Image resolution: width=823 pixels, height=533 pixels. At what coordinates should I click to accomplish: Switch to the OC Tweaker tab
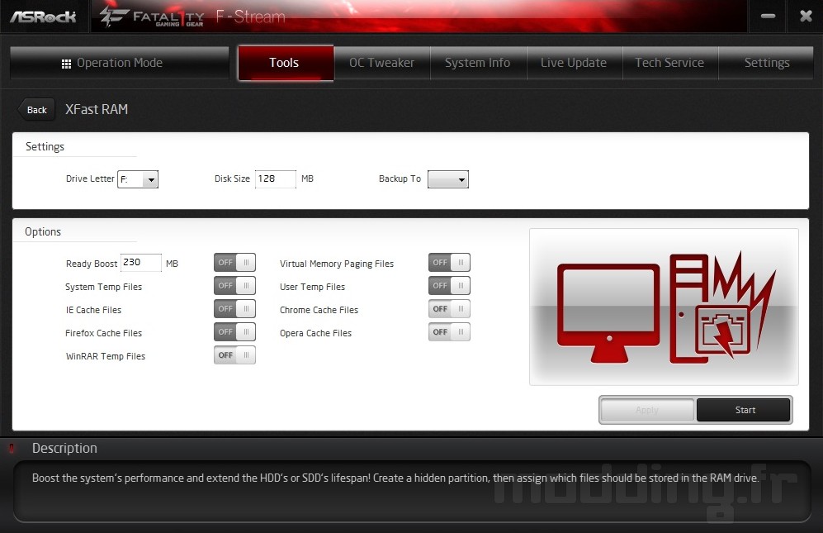coord(382,63)
